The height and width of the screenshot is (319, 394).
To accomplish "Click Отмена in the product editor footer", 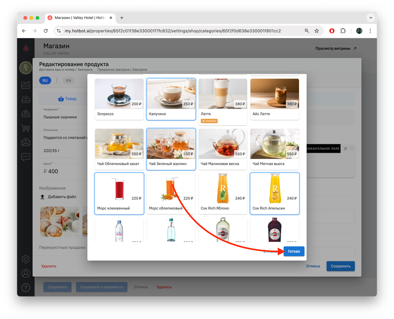I will click(x=313, y=266).
